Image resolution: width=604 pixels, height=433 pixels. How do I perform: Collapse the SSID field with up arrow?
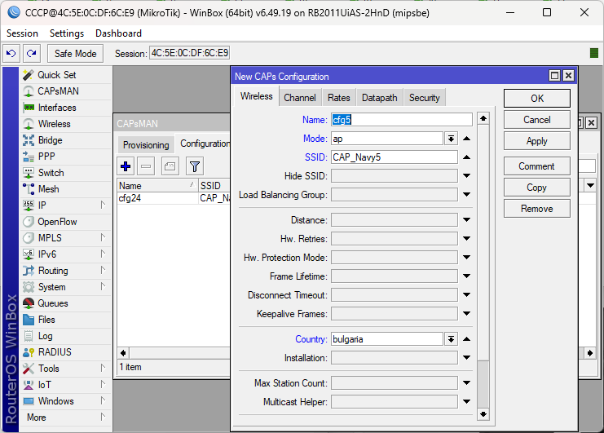click(466, 157)
